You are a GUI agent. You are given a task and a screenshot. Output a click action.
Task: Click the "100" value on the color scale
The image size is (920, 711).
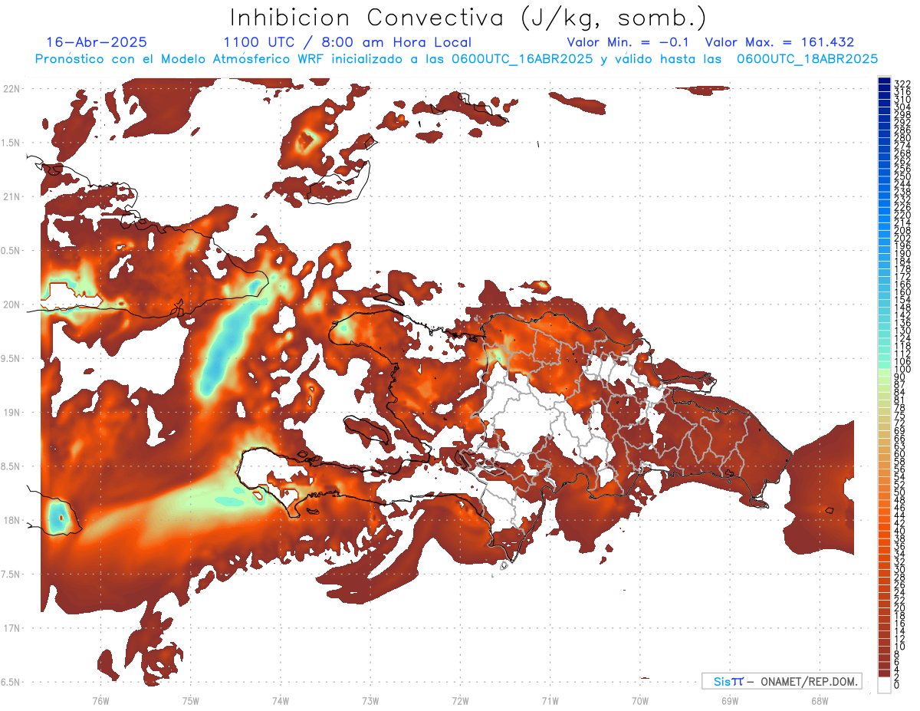click(x=902, y=370)
